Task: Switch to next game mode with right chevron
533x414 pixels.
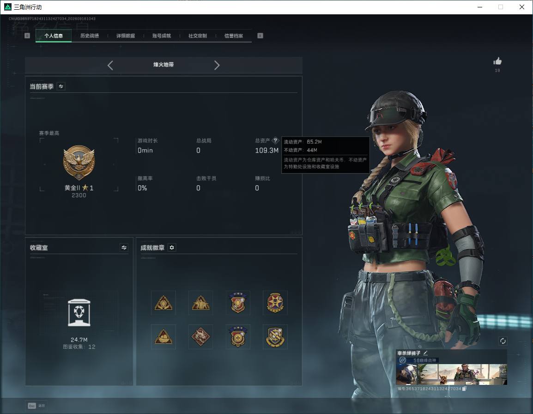Action: click(x=217, y=65)
